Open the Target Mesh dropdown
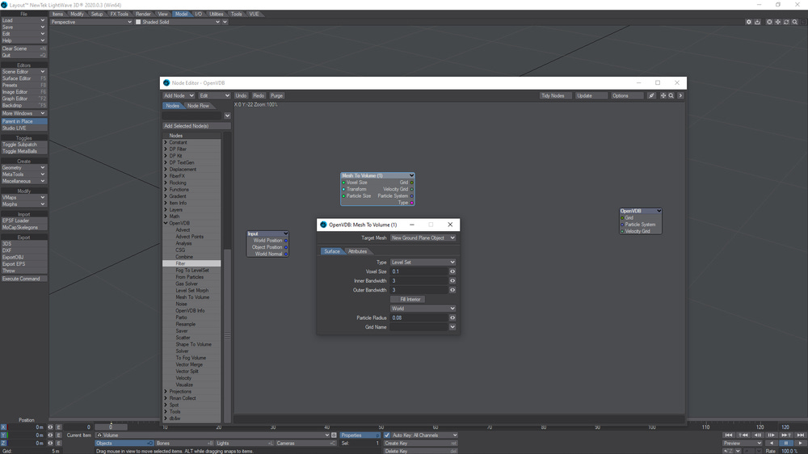808x454 pixels. click(x=423, y=238)
